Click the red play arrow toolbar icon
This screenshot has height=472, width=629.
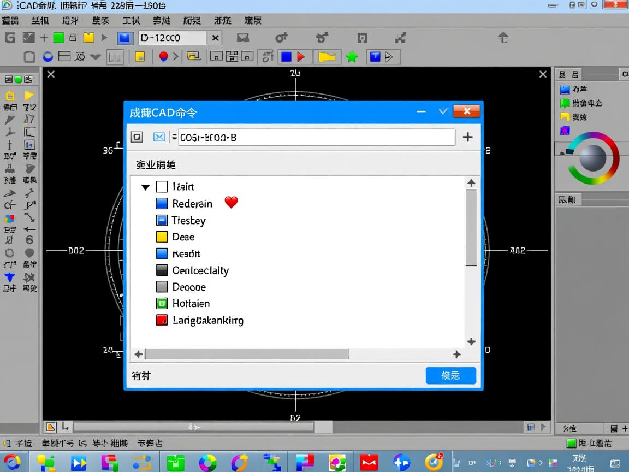(301, 57)
